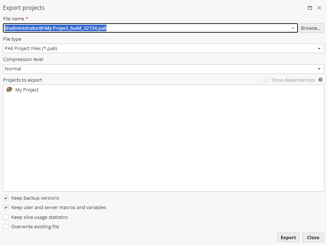Click inside the File name input field
Screen dimensions: 327x245
coord(145,28)
